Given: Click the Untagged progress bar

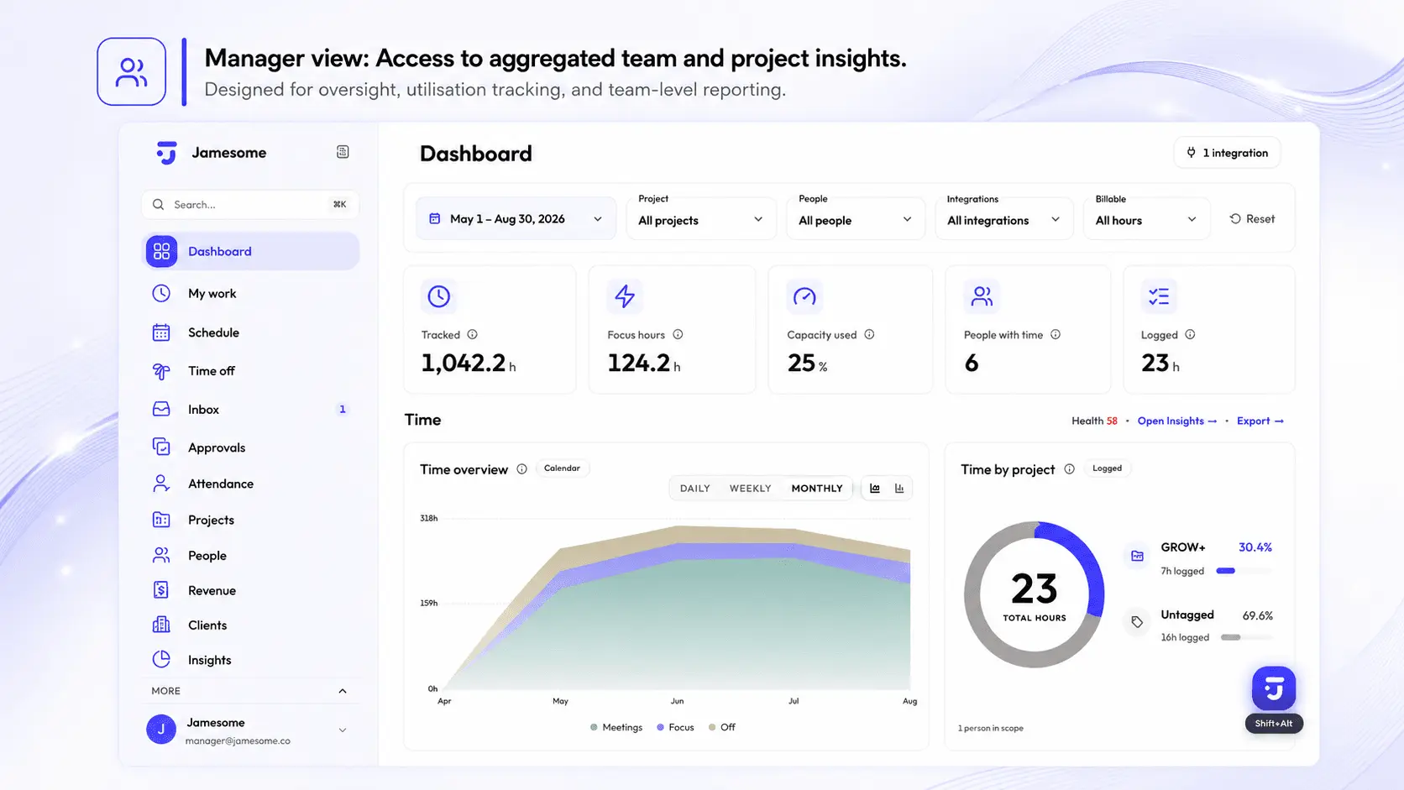Looking at the screenshot, I should pos(1246,637).
